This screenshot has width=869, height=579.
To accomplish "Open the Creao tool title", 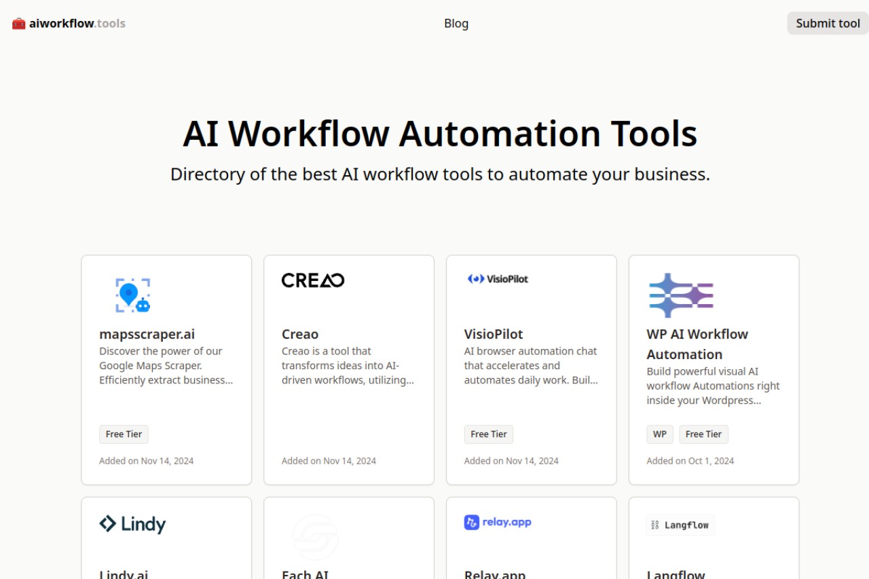I will coord(300,334).
